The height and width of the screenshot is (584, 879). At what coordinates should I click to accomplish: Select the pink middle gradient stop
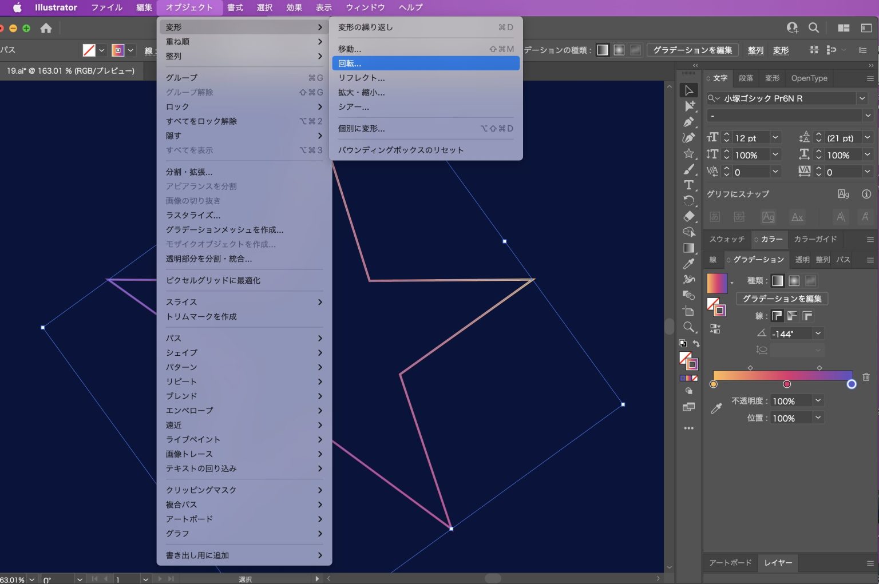click(x=787, y=384)
